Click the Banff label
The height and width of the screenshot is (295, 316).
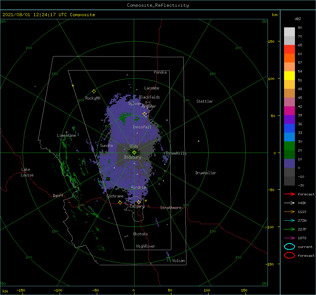pyautogui.click(x=58, y=195)
